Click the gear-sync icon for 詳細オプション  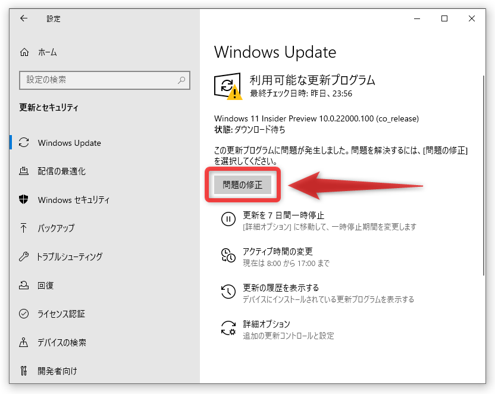[x=228, y=328]
